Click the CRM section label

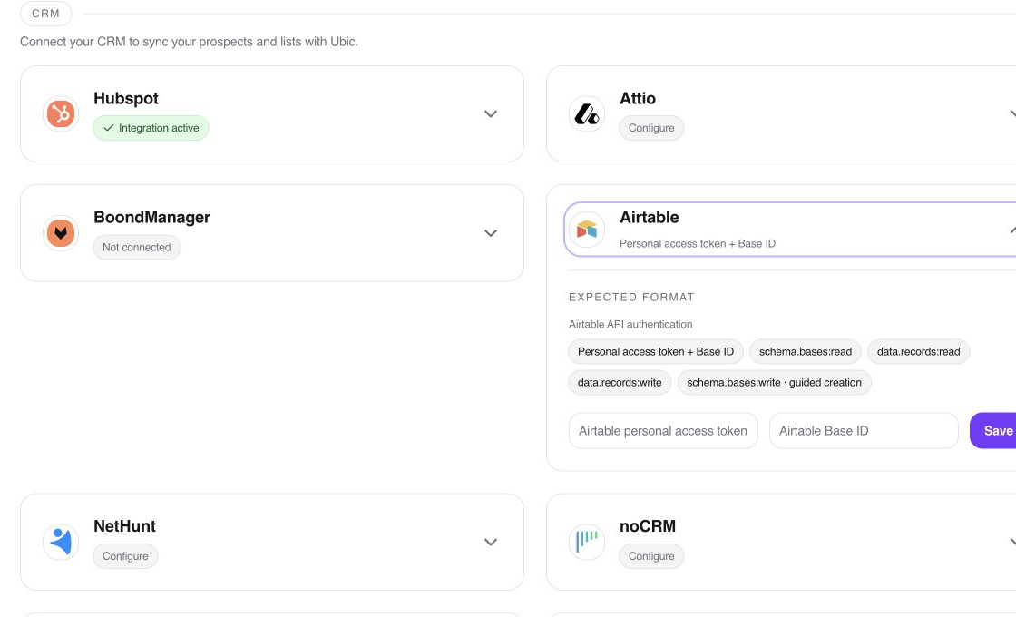46,14
